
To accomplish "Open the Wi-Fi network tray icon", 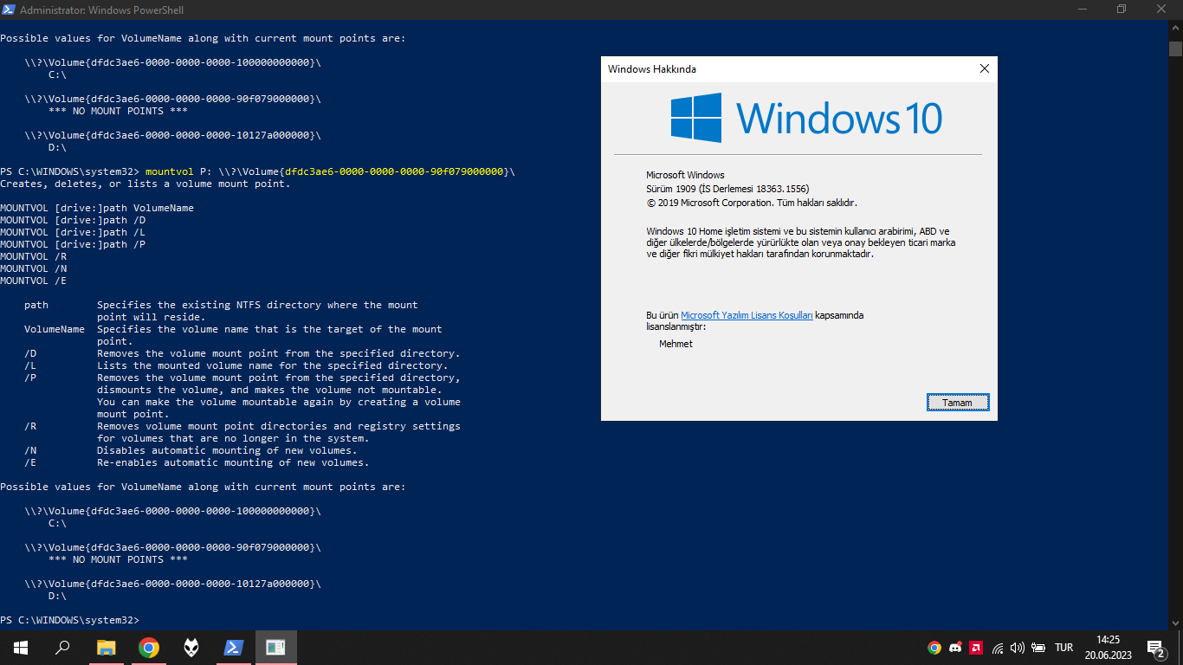I will (x=998, y=647).
